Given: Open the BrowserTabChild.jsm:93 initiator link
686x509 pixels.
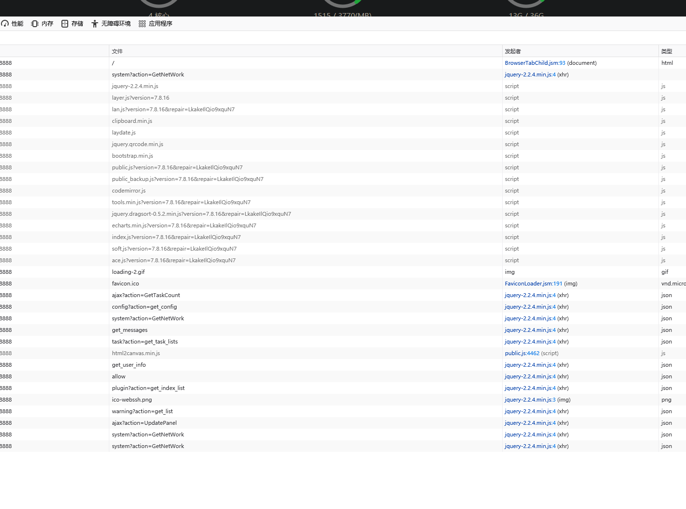Looking at the screenshot, I should 535,63.
